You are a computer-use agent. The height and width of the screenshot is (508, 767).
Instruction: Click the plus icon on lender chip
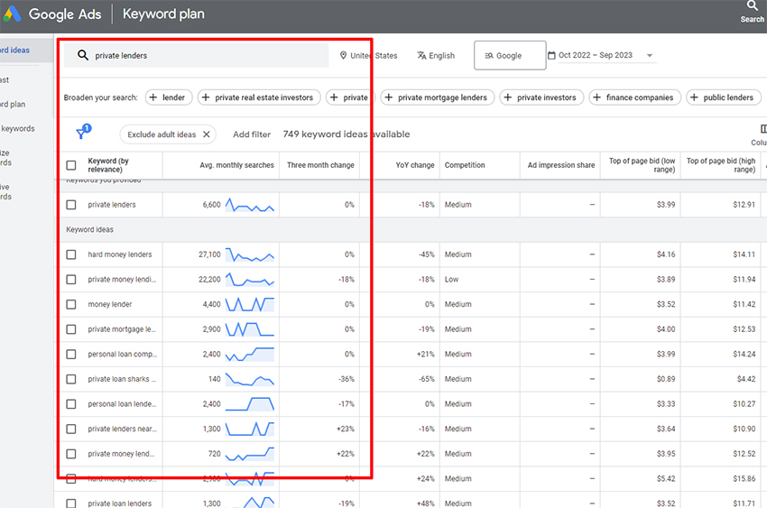tap(153, 97)
